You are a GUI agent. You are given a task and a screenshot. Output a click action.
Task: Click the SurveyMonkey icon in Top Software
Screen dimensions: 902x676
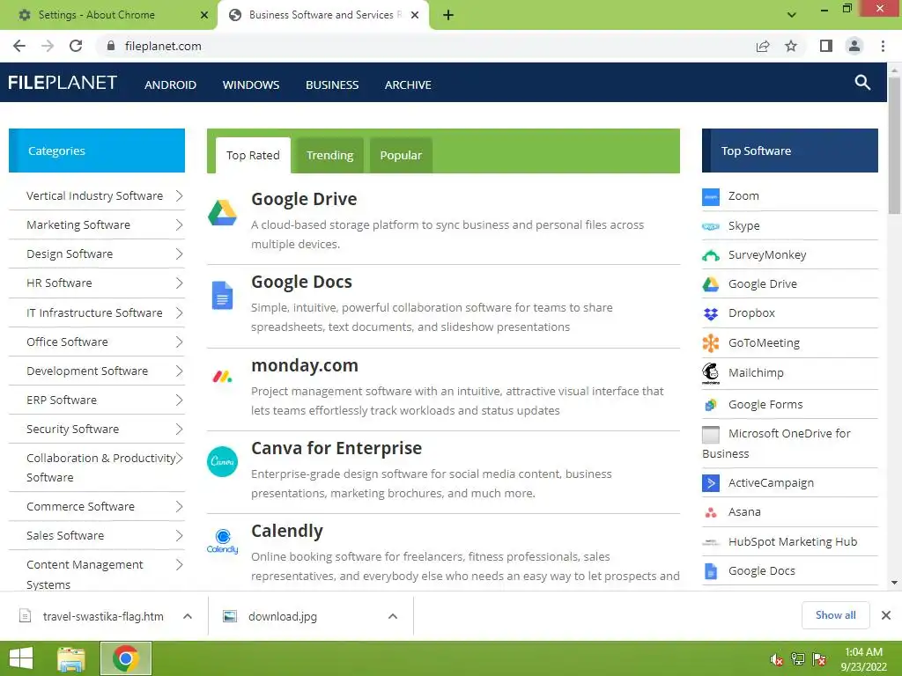click(x=711, y=256)
